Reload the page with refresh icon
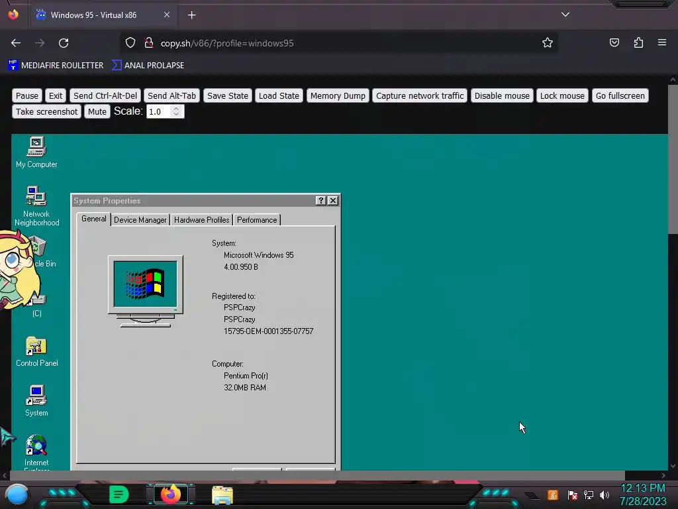The height and width of the screenshot is (509, 678). click(x=64, y=43)
